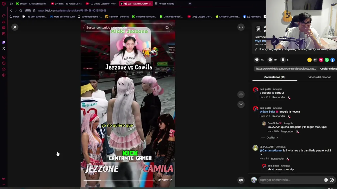Viewport: 337px width, 189px height.
Task: Get embed code with </> icon
Action: [315, 60]
